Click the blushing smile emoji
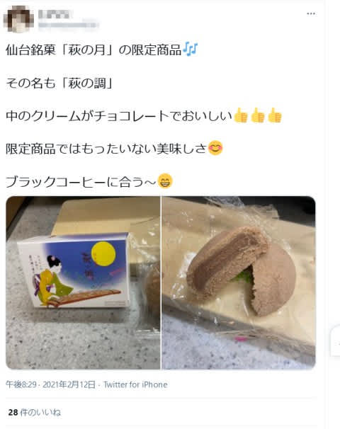 pos(215,148)
